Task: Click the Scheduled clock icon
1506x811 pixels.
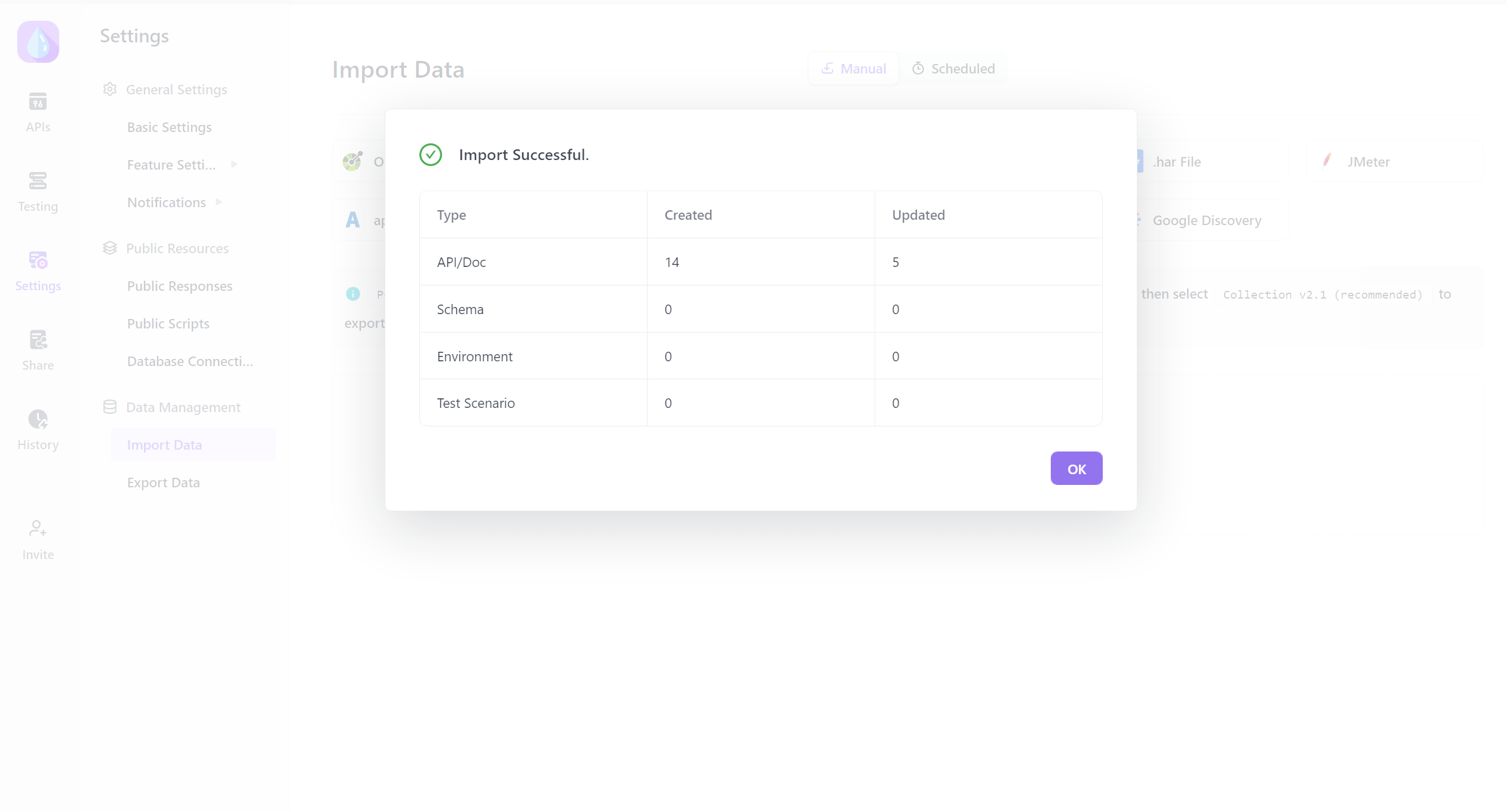Action: (918, 69)
